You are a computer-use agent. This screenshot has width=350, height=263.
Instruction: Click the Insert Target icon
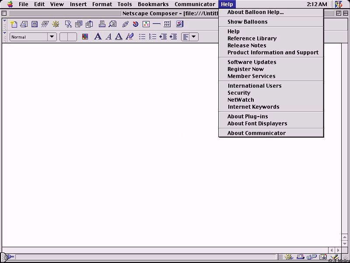(x=136, y=24)
